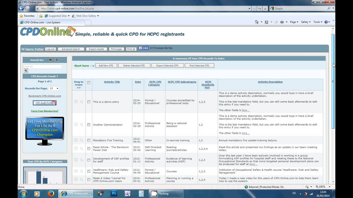353x198 pixels.
Task: Click the view magnifier icon for 'Another Demonstration'
Action: point(82,125)
